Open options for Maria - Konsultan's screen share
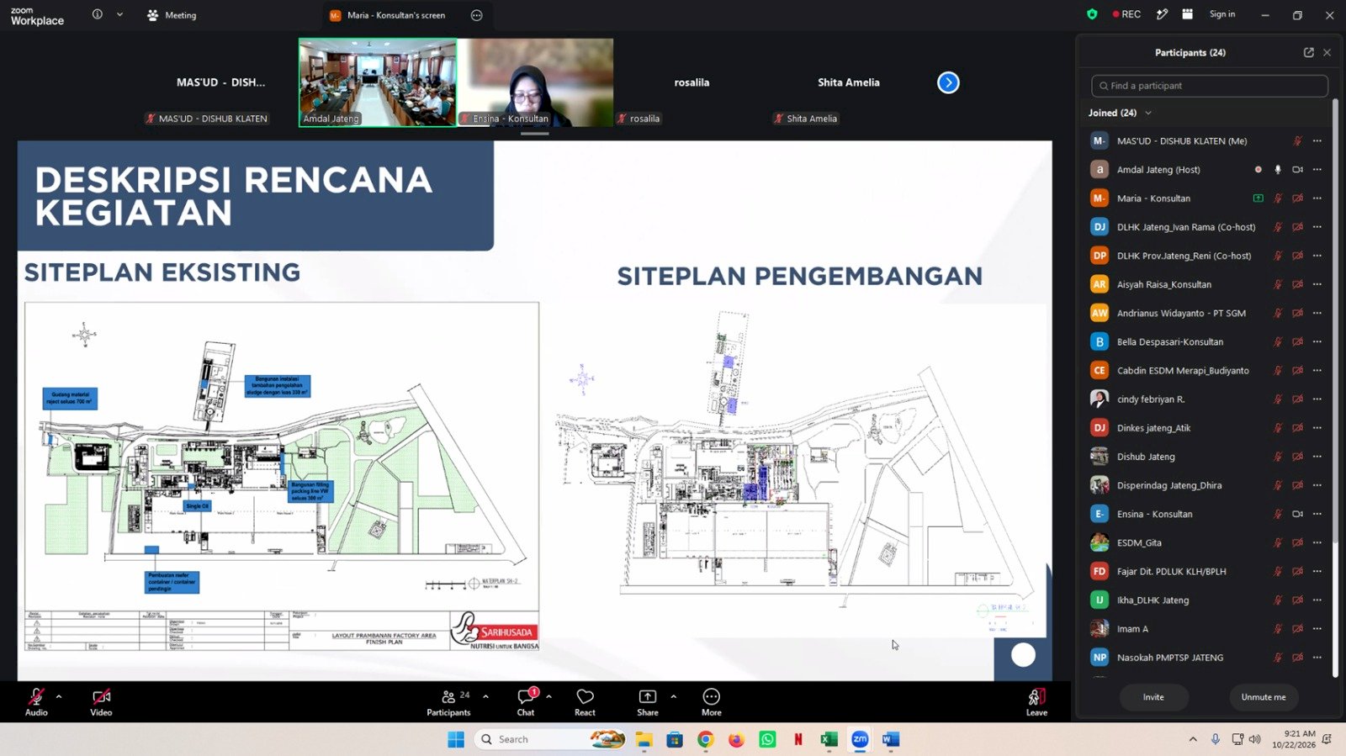The width and height of the screenshot is (1346, 756). coord(476,15)
